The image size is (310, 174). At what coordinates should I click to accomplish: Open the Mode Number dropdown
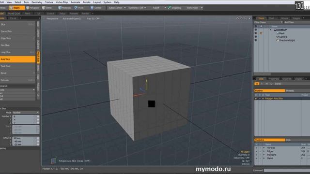point(26,113)
